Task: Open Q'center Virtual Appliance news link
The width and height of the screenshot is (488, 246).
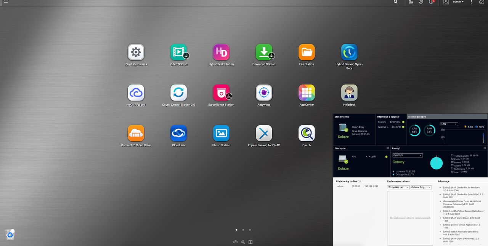Action: click(x=461, y=226)
